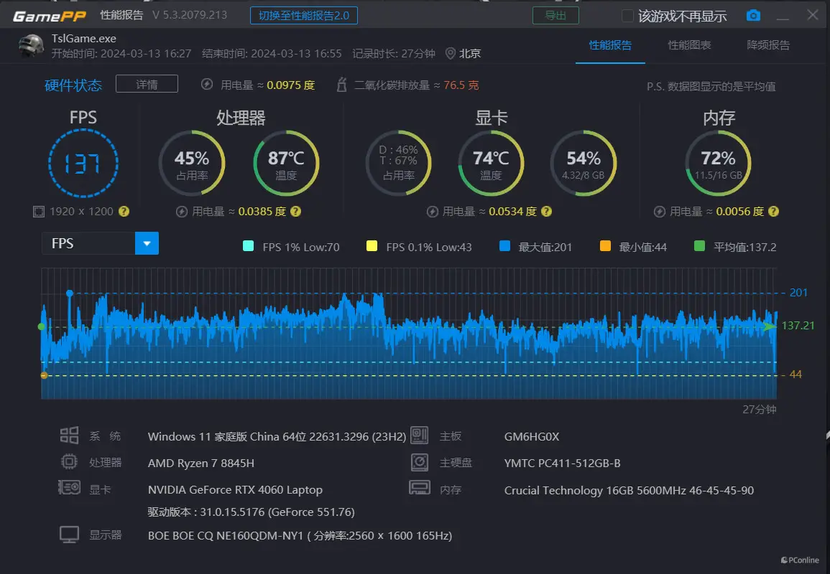
Task: Click the memory module icon in specs list
Action: coord(419,487)
